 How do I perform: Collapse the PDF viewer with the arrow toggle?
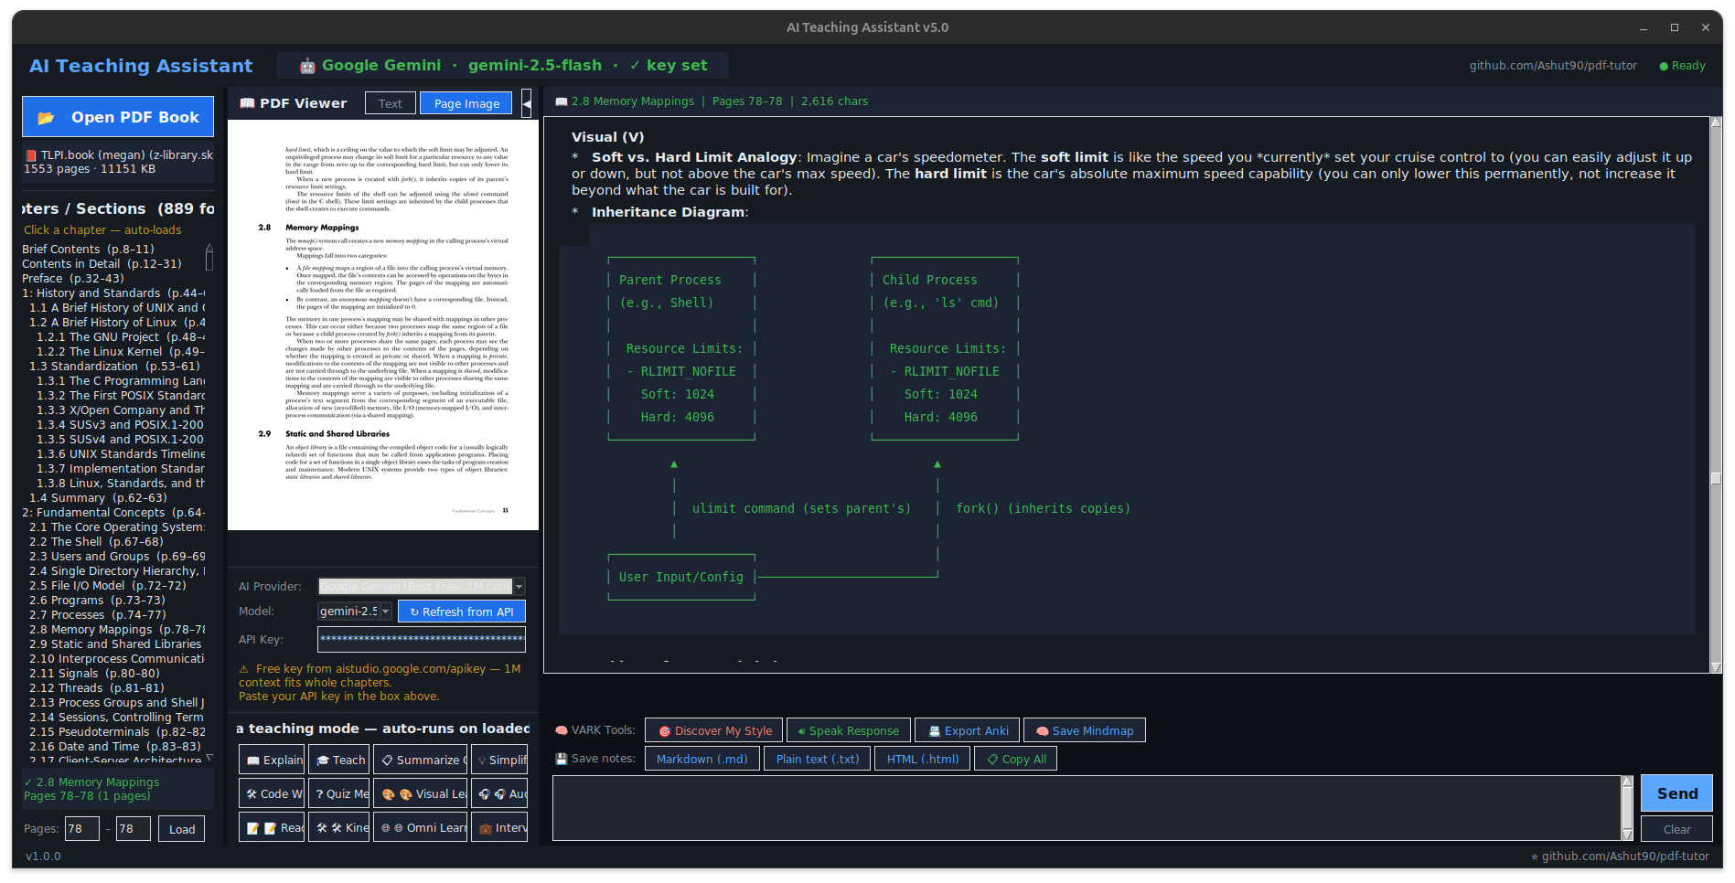pyautogui.click(x=527, y=103)
